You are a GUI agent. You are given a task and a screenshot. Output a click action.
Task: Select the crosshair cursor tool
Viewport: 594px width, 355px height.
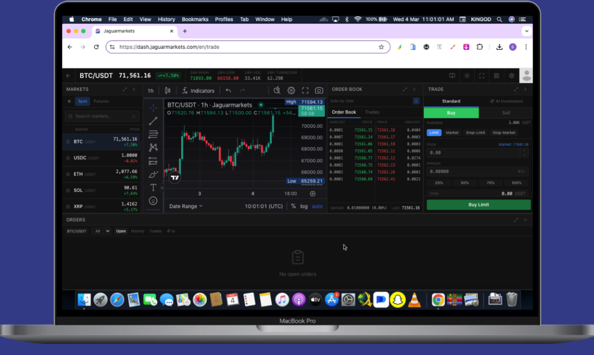pyautogui.click(x=153, y=107)
